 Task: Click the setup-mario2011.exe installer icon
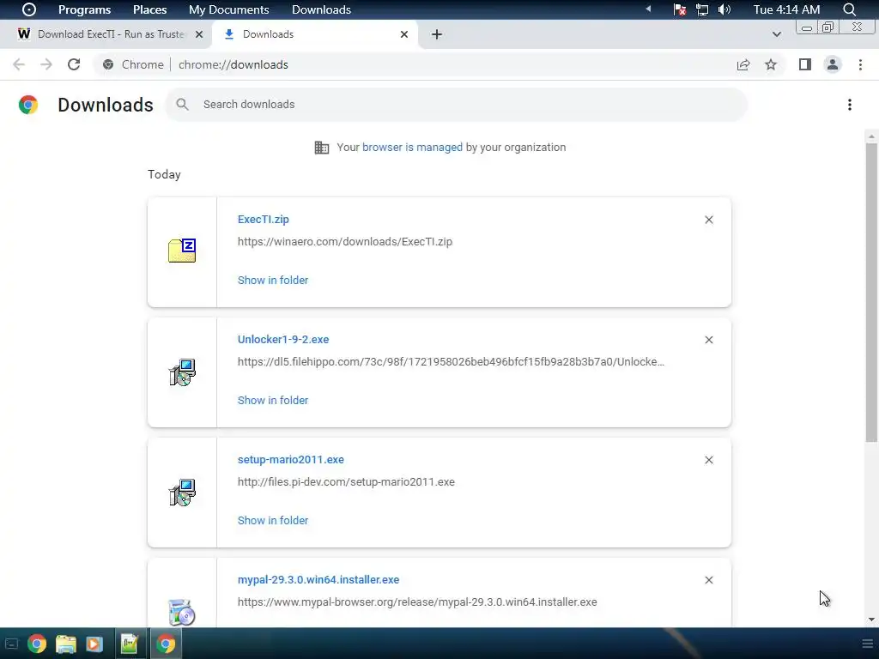pos(182,492)
